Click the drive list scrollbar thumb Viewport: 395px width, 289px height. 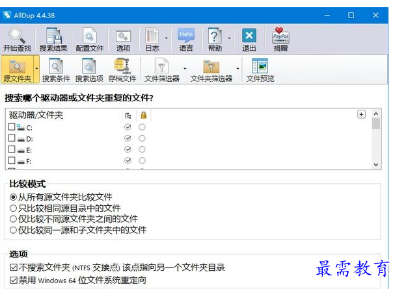(376, 124)
